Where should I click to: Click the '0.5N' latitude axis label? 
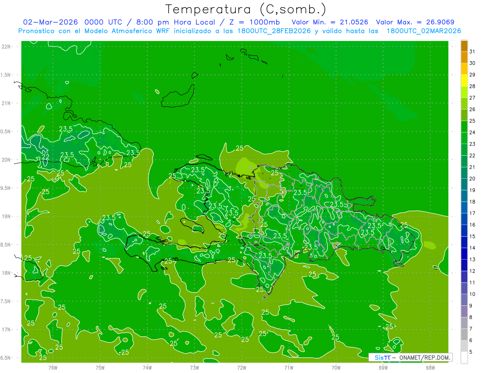click(x=6, y=132)
